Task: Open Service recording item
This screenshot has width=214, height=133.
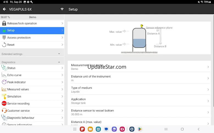Action: tap(32, 104)
